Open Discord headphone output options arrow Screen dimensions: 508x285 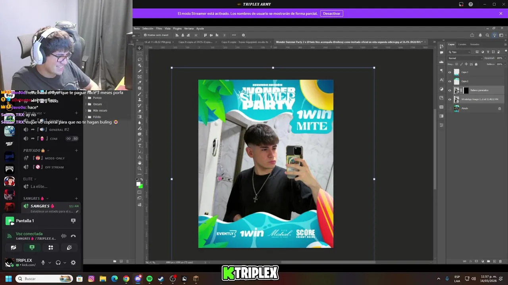(x=65, y=262)
